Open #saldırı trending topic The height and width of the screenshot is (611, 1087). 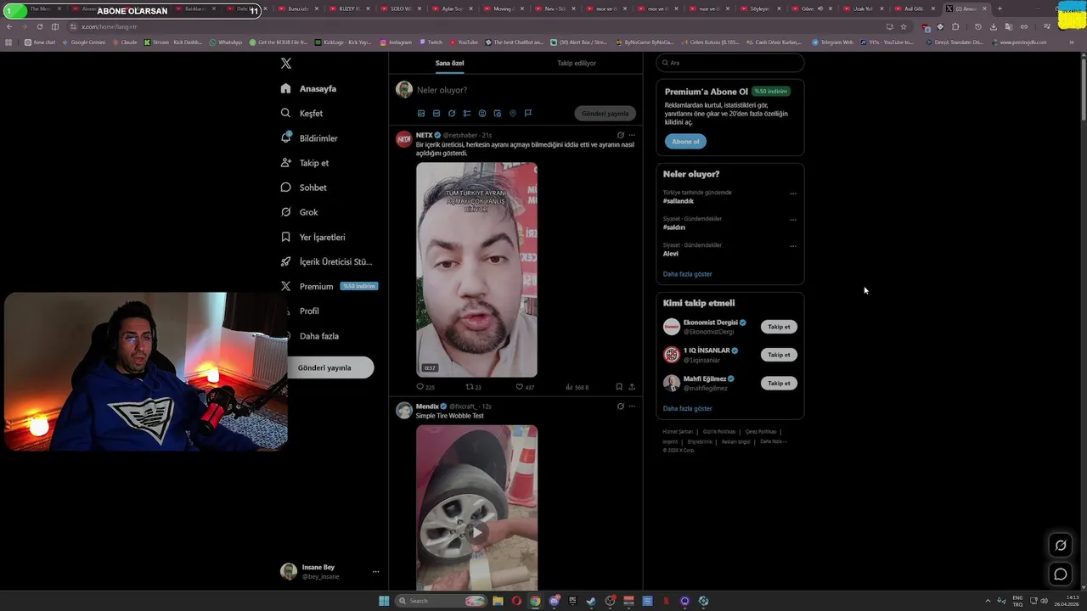tap(674, 227)
